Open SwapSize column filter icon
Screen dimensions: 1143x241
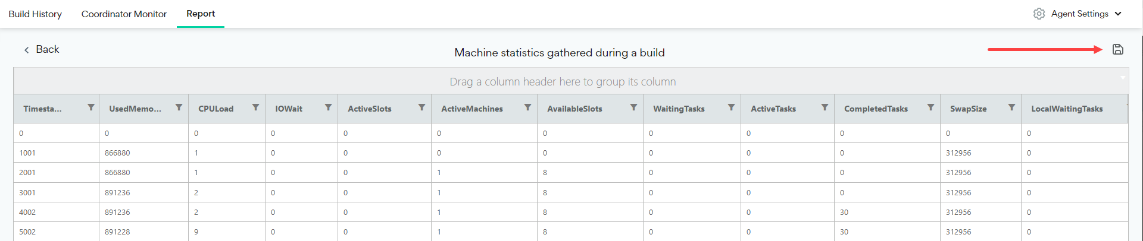pyautogui.click(x=1011, y=107)
